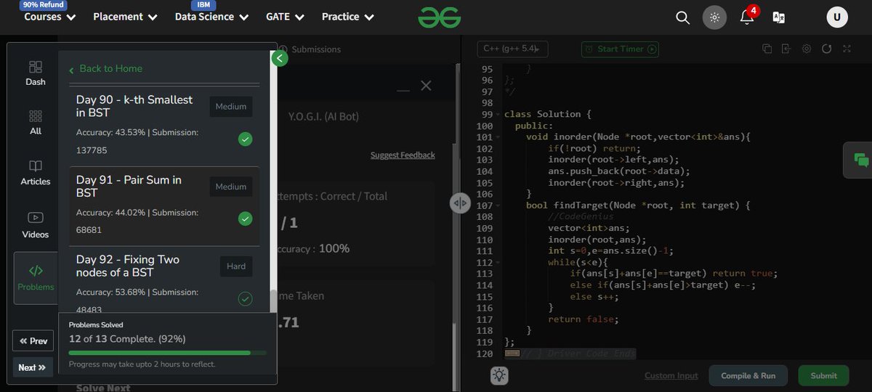Toggle fullscreen editor icon
This screenshot has width=872, height=392.
(847, 49)
